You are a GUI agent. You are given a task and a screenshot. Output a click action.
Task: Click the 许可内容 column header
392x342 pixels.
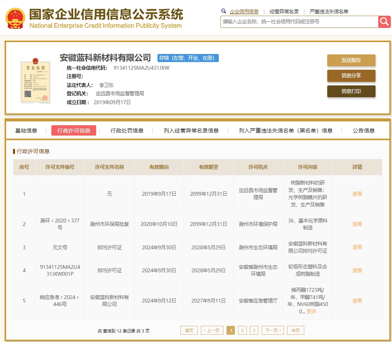(307, 167)
